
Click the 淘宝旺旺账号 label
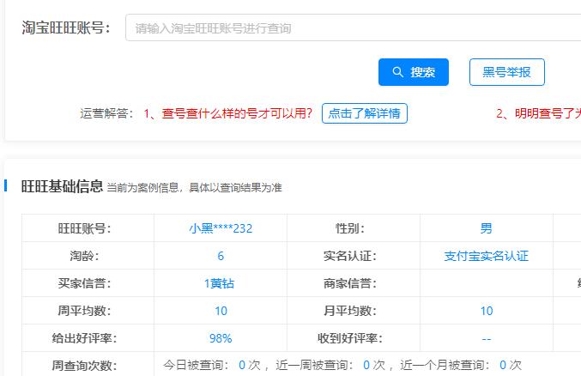point(66,27)
